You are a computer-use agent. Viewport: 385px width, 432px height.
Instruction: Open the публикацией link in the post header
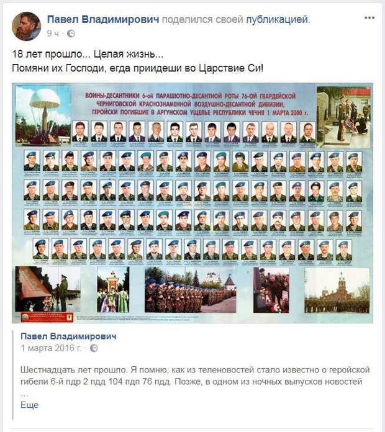tap(278, 20)
